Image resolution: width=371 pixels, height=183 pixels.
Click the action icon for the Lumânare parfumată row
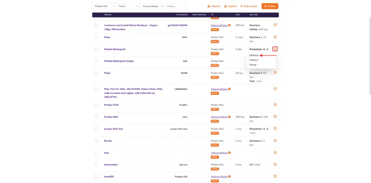pyautogui.click(x=275, y=25)
